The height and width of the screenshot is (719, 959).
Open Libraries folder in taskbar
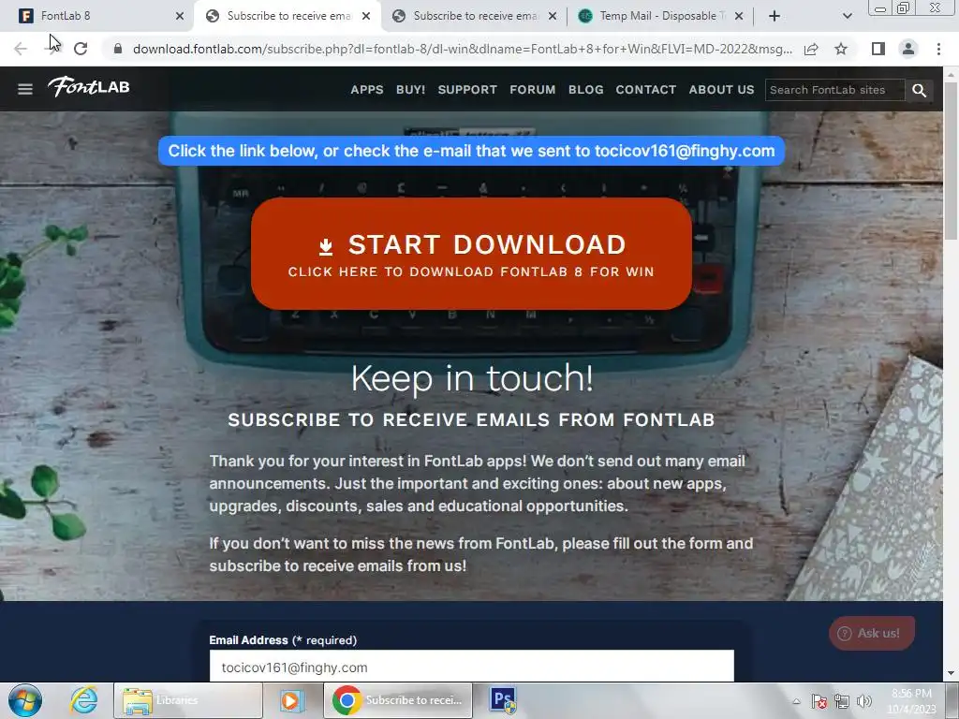coord(187,700)
